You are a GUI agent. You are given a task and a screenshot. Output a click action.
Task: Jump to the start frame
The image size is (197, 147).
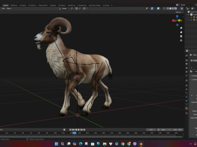tap(70, 130)
